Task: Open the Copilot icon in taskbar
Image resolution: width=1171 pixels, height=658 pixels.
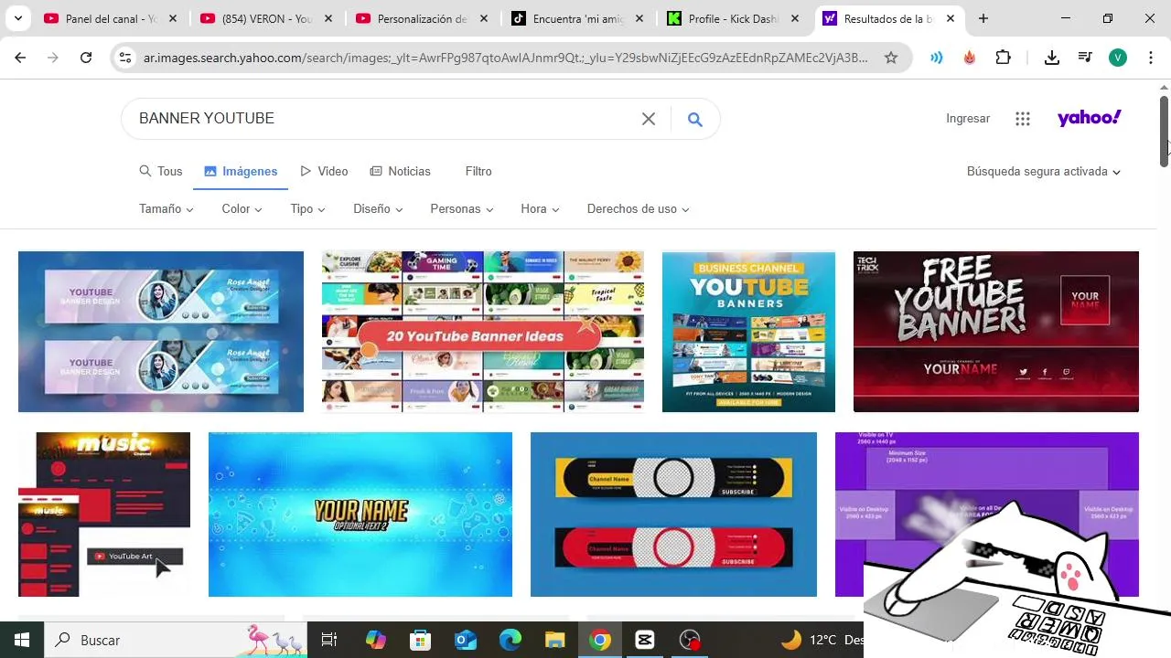Action: pos(375,640)
